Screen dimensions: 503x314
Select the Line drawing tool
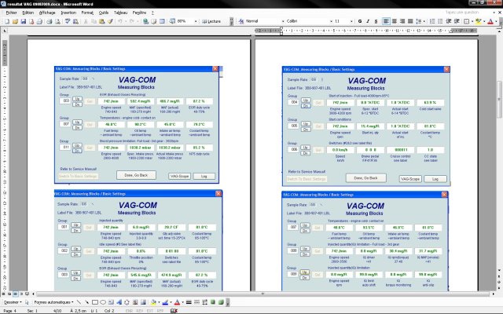tap(79, 302)
